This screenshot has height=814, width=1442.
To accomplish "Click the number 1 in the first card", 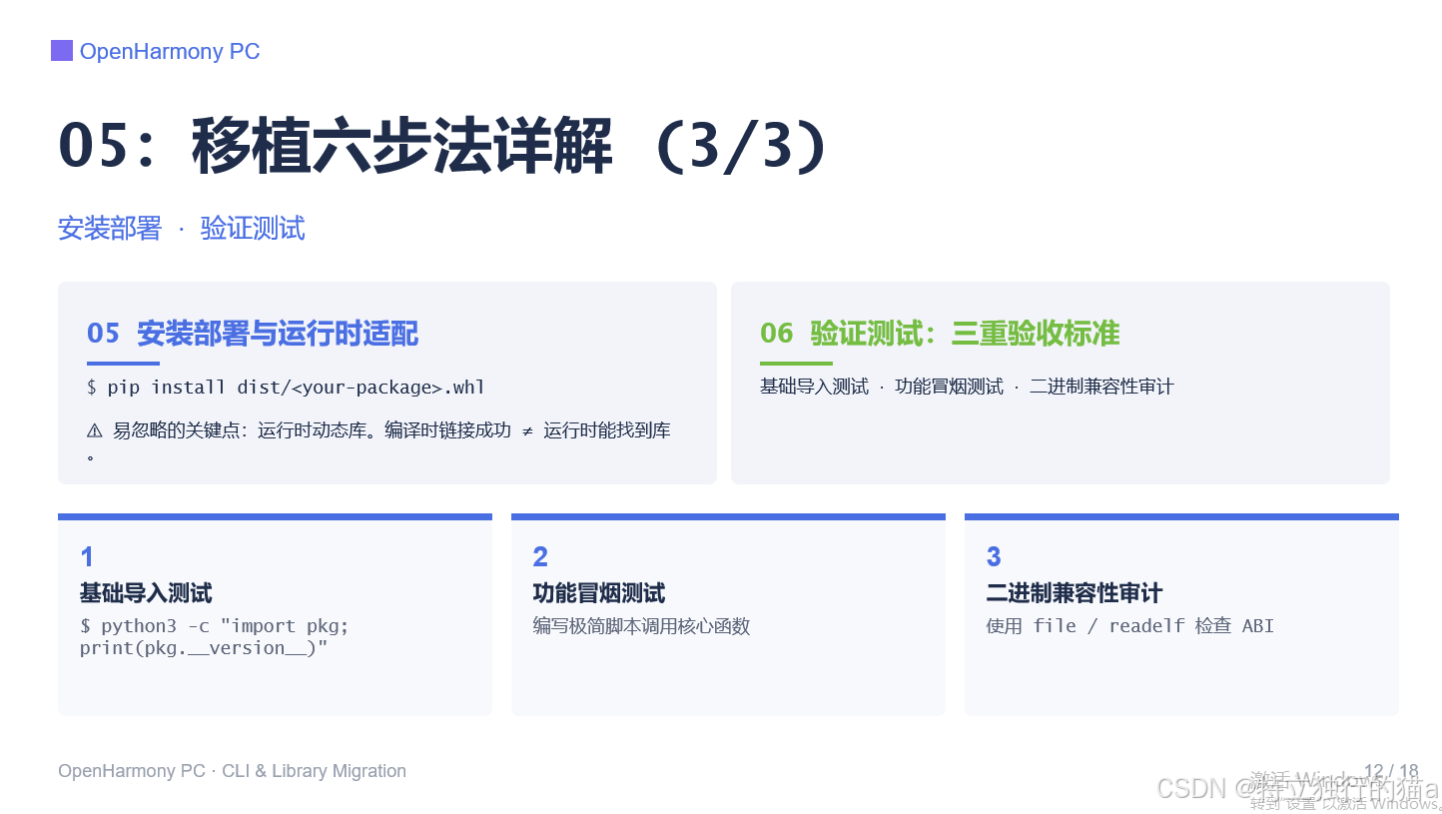I will click(87, 556).
